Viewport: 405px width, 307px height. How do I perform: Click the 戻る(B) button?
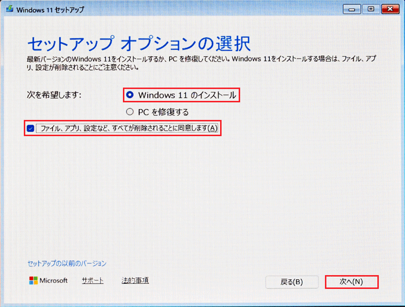(x=292, y=282)
